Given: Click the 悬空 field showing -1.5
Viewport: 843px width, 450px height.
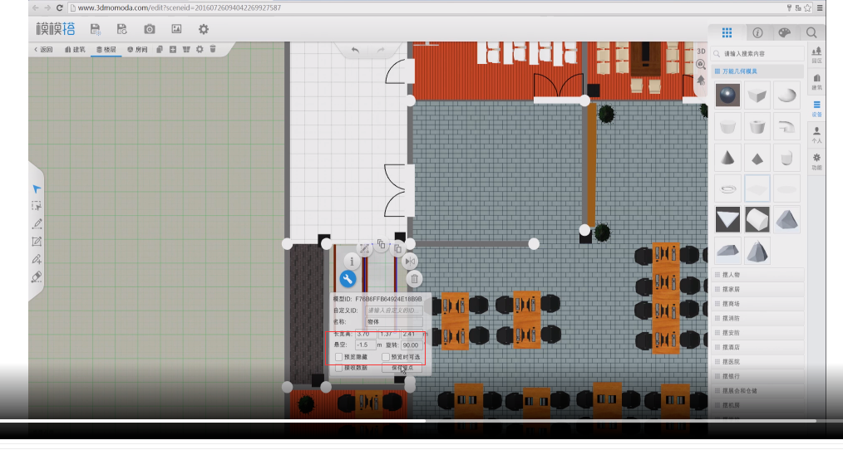Looking at the screenshot, I should point(365,345).
